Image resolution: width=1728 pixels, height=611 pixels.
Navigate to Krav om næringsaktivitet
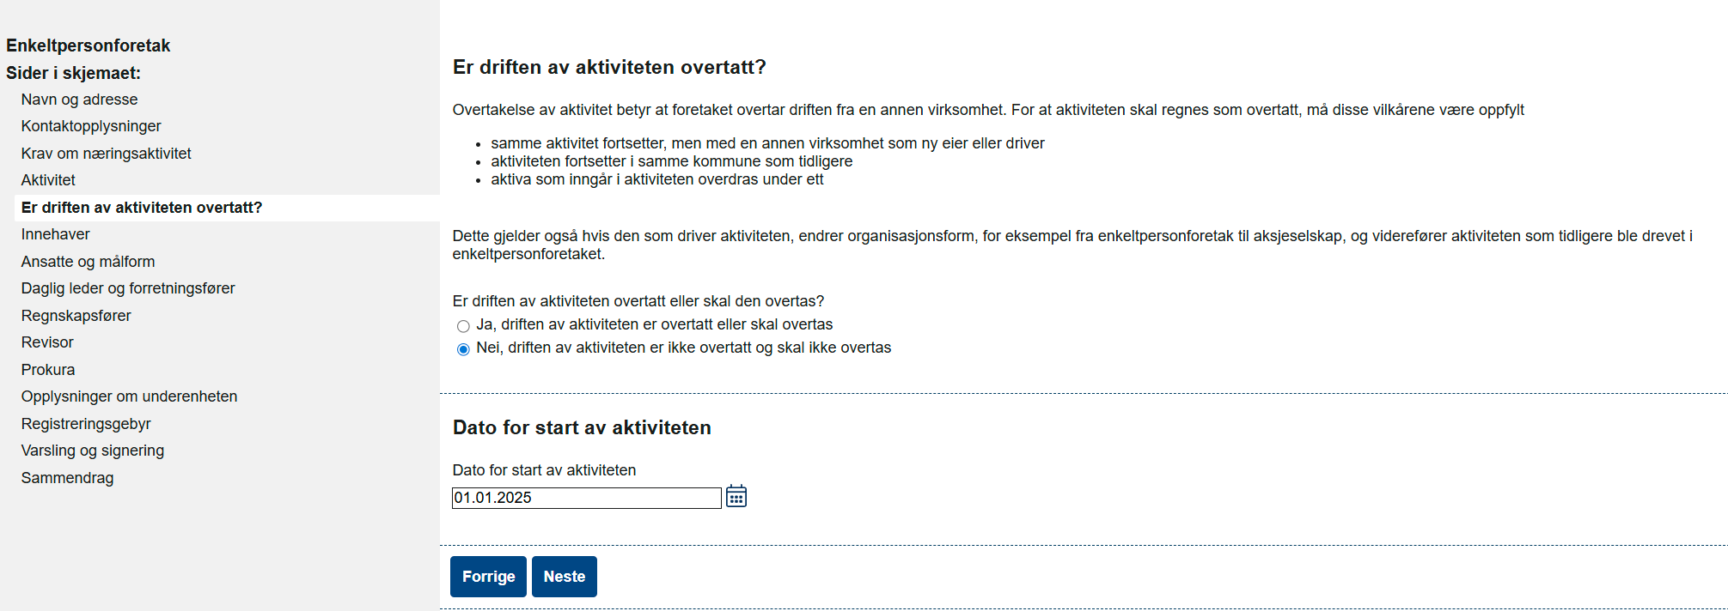click(106, 154)
